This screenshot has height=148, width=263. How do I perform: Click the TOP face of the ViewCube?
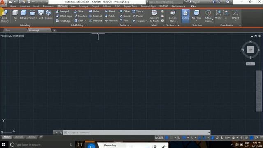(x=251, y=49)
